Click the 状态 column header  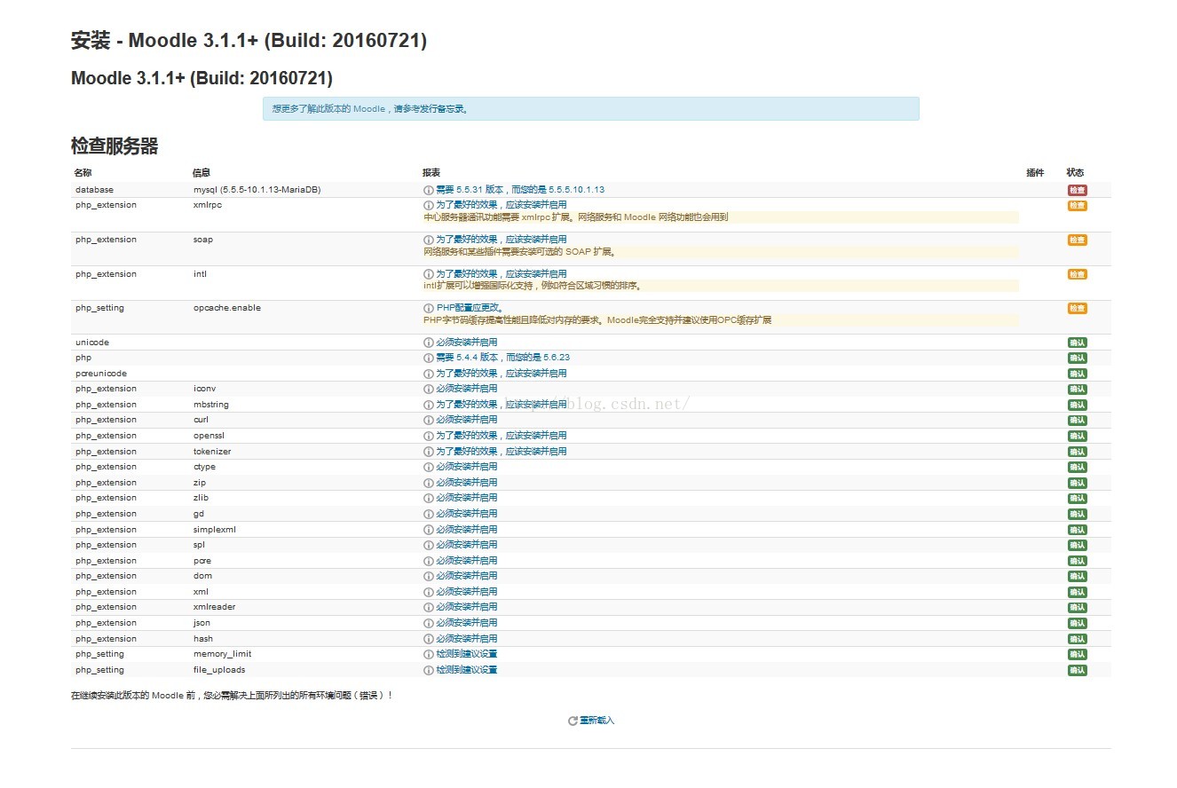pyautogui.click(x=1075, y=173)
